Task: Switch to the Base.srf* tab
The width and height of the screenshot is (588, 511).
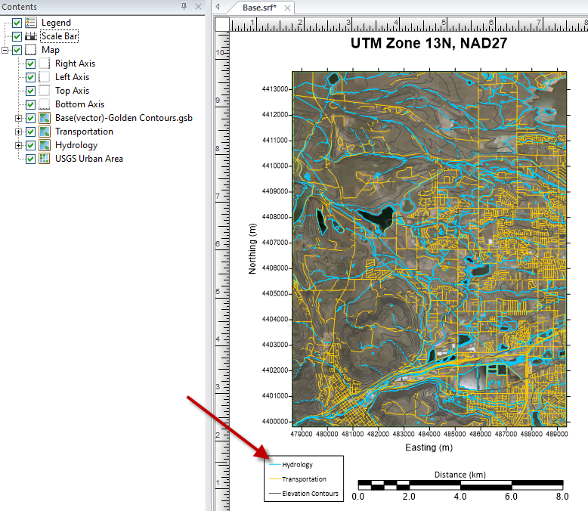Action: (259, 8)
